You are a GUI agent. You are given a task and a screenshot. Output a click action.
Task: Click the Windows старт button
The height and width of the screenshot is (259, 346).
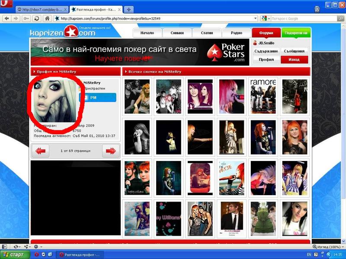pos(15,255)
